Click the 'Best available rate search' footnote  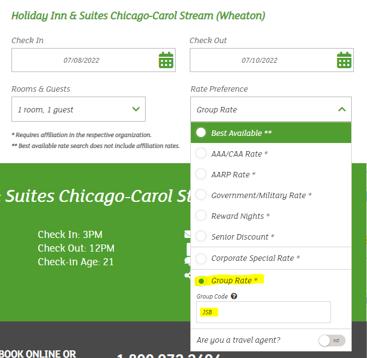pyautogui.click(x=96, y=146)
